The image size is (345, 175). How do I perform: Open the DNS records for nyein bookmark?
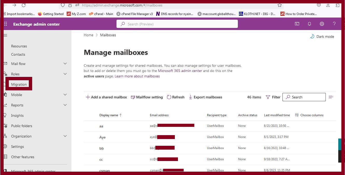tap(175, 14)
